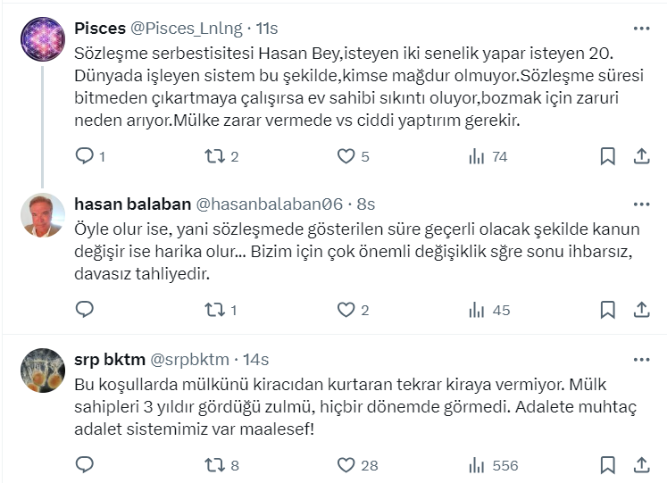Retweet the Pisces tweet
This screenshot has width=667, height=483.
(215, 156)
